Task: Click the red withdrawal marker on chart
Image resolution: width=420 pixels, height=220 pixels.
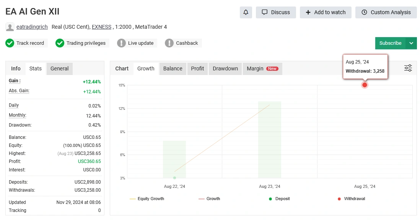Action: (x=365, y=85)
